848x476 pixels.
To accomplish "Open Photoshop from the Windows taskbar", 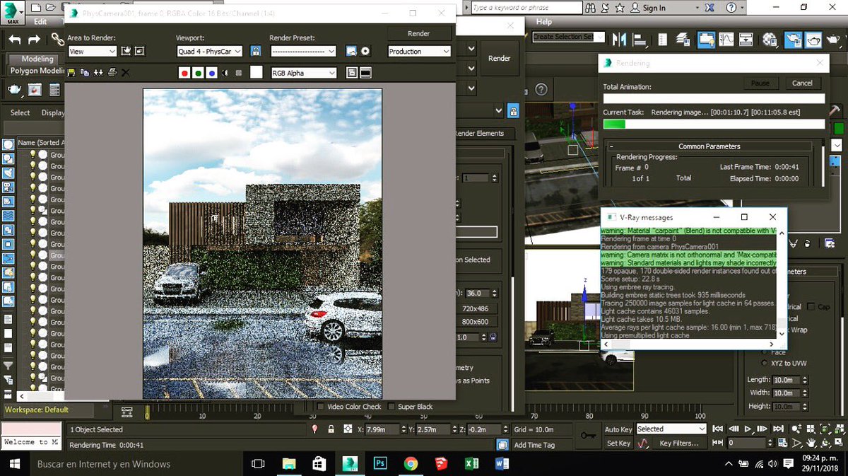I will tap(380, 464).
